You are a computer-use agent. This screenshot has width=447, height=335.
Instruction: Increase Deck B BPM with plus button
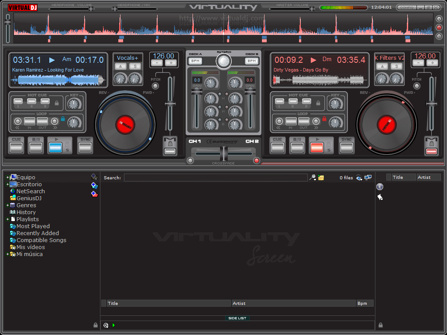click(x=432, y=63)
